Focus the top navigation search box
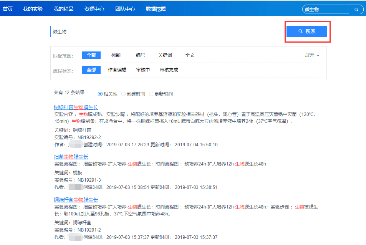 326,9
